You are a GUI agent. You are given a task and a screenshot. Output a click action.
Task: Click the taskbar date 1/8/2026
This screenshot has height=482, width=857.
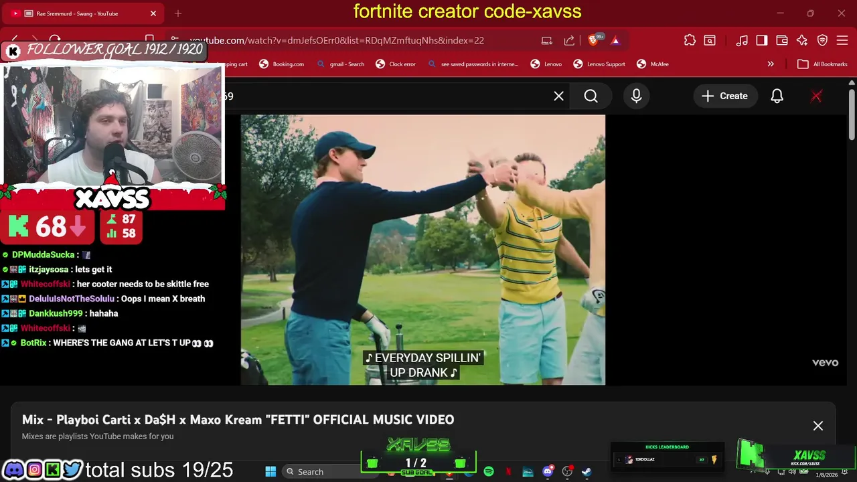(826, 475)
